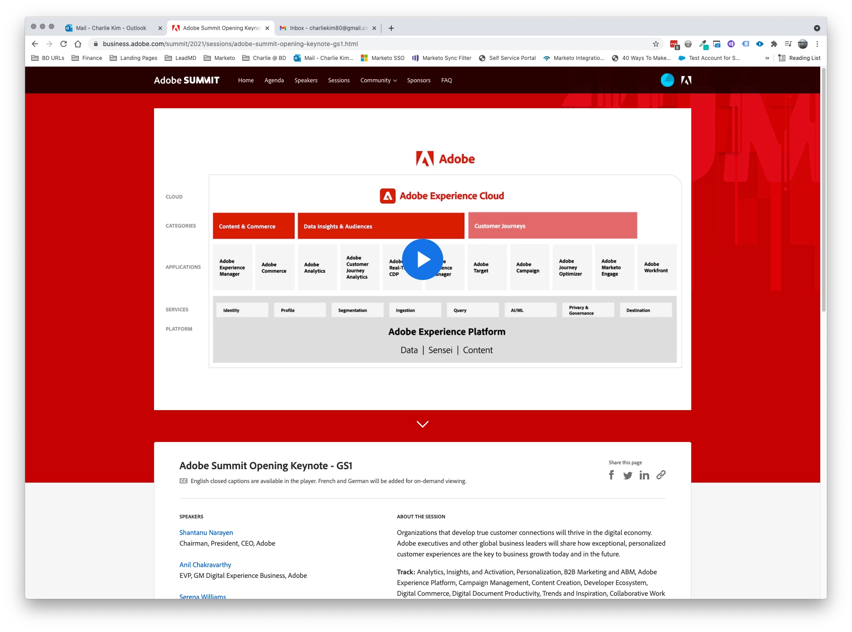The height and width of the screenshot is (632, 852).
Task: Open Serena Williams speaker profile
Action: [x=202, y=597]
